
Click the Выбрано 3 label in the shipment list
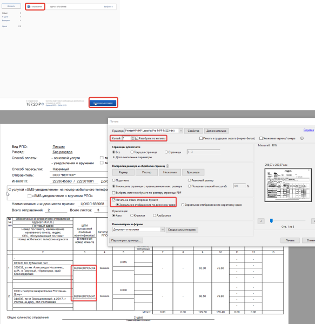[x=108, y=6]
